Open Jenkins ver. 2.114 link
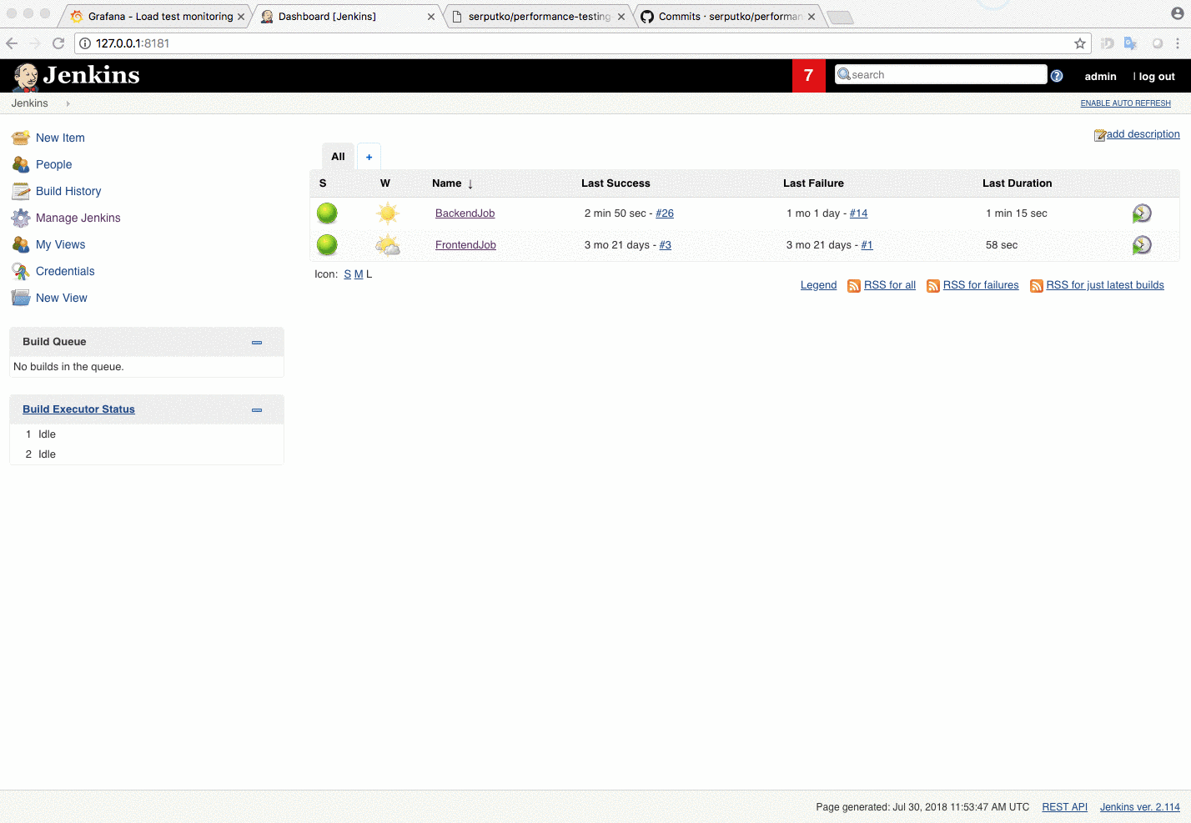This screenshot has height=823, width=1191. [1139, 807]
